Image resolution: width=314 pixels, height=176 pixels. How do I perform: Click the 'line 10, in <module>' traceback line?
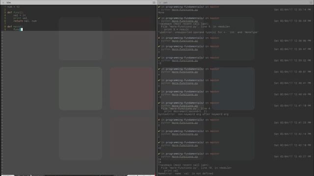pyautogui.click(x=196, y=168)
